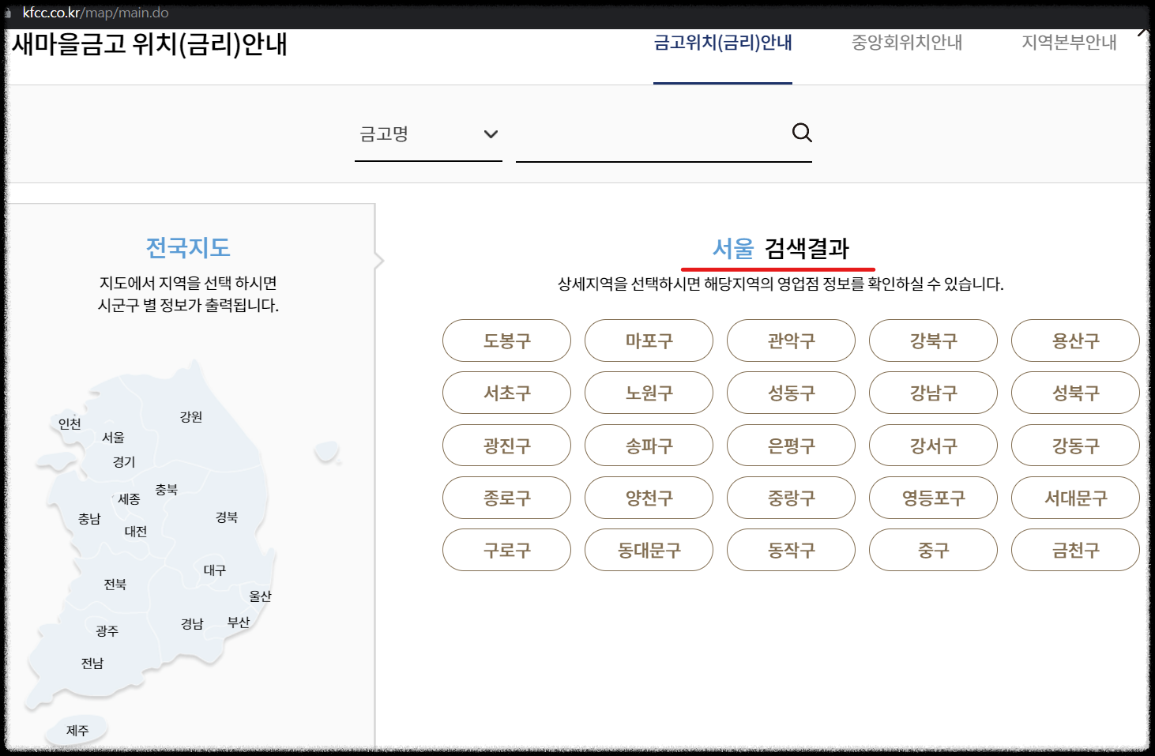Choose the 은평구 district
Screen dimensions: 1155x756
(791, 446)
